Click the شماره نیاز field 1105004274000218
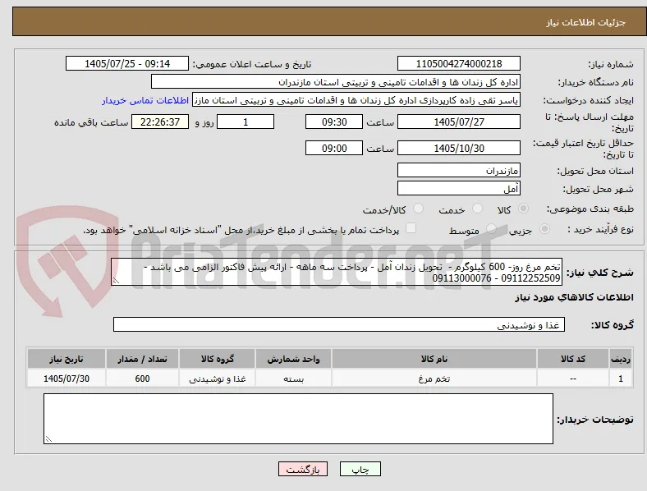 click(459, 63)
